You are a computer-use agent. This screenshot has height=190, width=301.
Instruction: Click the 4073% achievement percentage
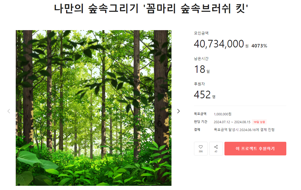click(259, 46)
